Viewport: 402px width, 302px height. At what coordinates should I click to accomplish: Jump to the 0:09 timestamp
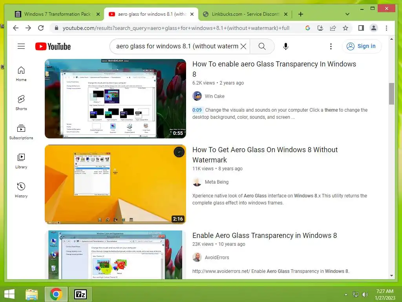click(x=197, y=110)
